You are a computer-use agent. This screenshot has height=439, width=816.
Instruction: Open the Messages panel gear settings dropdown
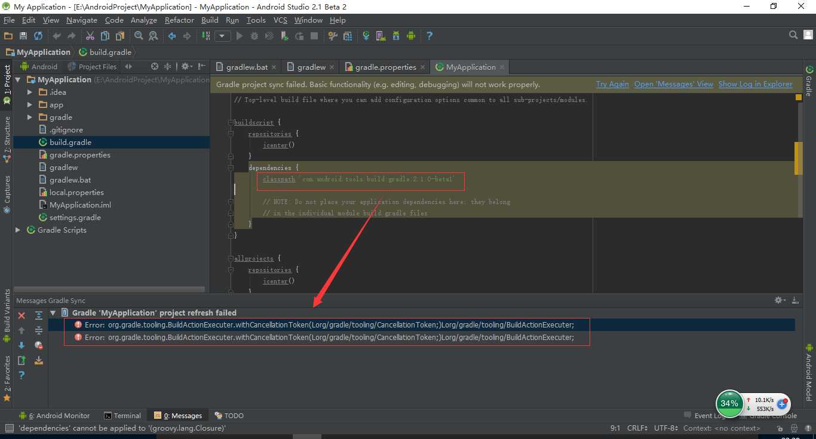[779, 301]
